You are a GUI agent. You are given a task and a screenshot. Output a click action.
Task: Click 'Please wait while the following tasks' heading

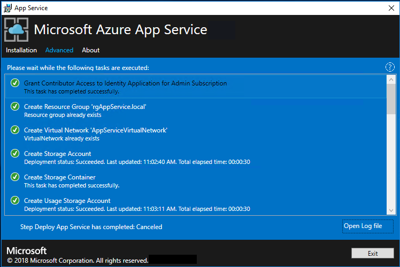click(78, 68)
